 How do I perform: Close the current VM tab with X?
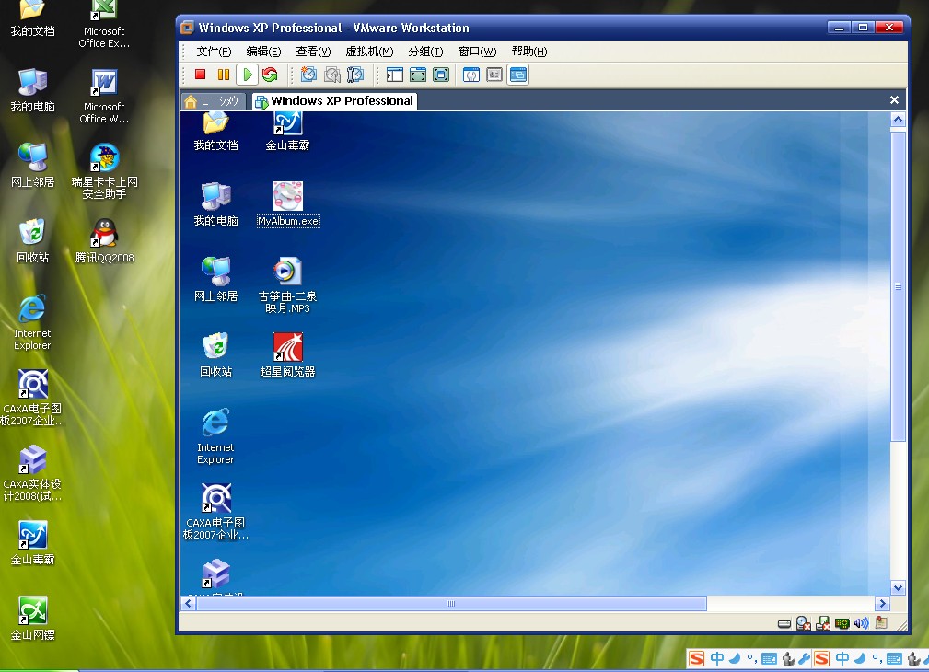[894, 100]
